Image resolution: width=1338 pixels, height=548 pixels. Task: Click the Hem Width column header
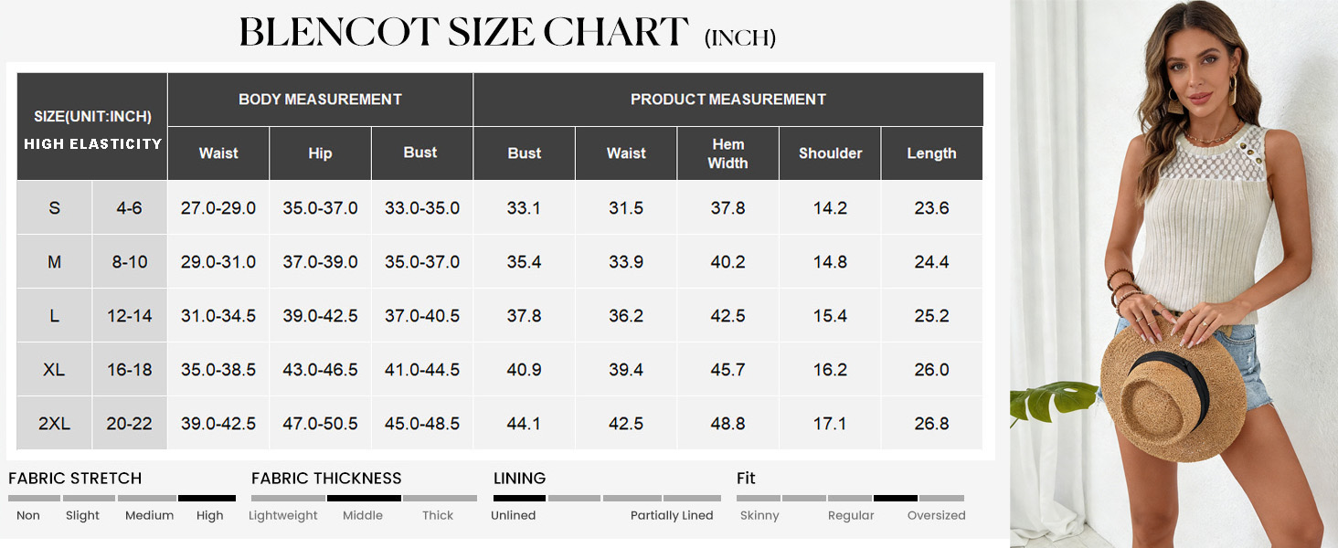click(728, 153)
